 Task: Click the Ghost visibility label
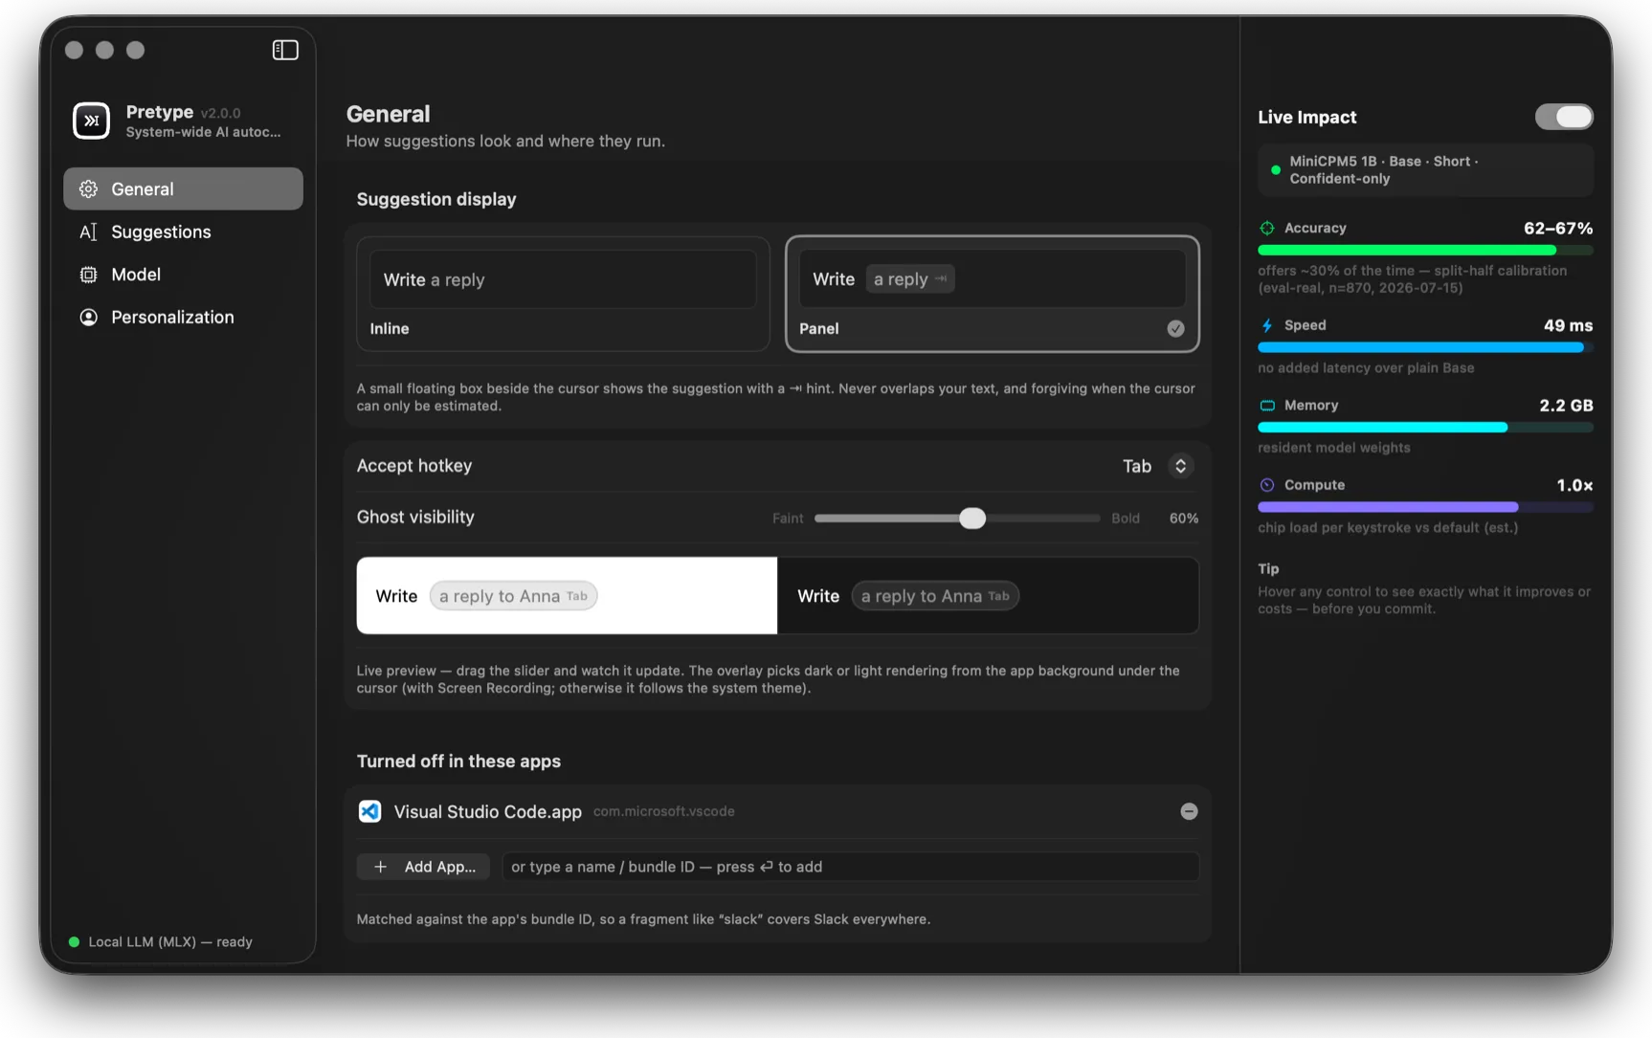coord(415,517)
